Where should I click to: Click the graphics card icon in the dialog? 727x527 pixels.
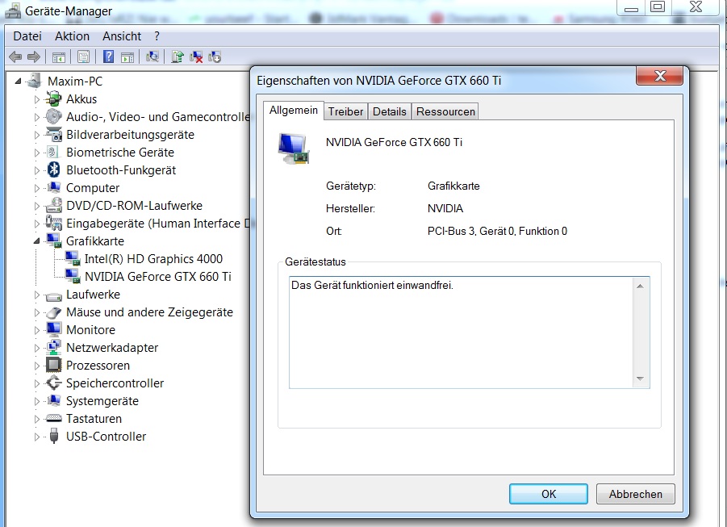294,148
